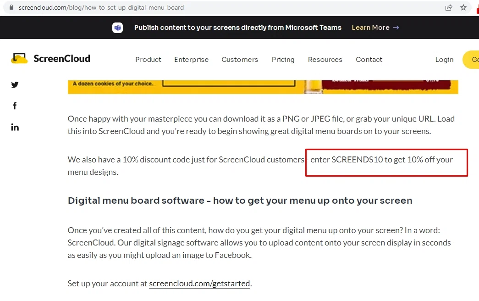Image resolution: width=479 pixels, height=301 pixels.
Task: Click the paragraph starting 'Once you've created all'
Action: click(261, 243)
